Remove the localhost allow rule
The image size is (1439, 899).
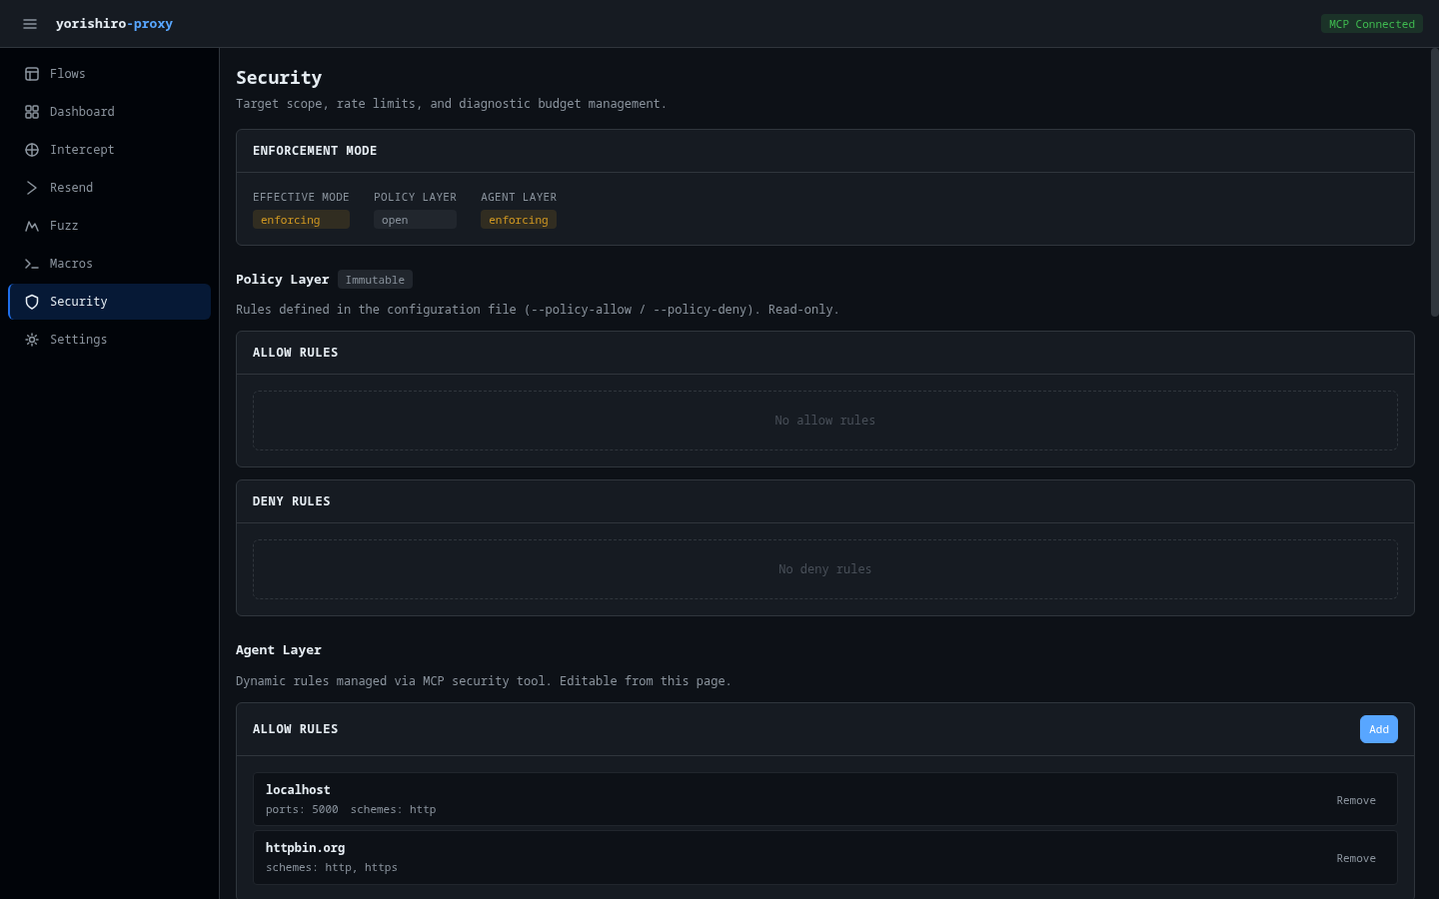click(x=1355, y=800)
